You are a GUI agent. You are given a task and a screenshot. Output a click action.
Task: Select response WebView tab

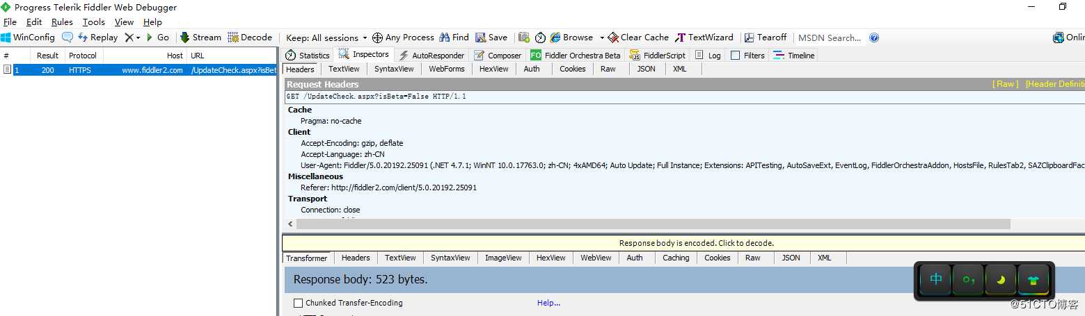click(596, 258)
